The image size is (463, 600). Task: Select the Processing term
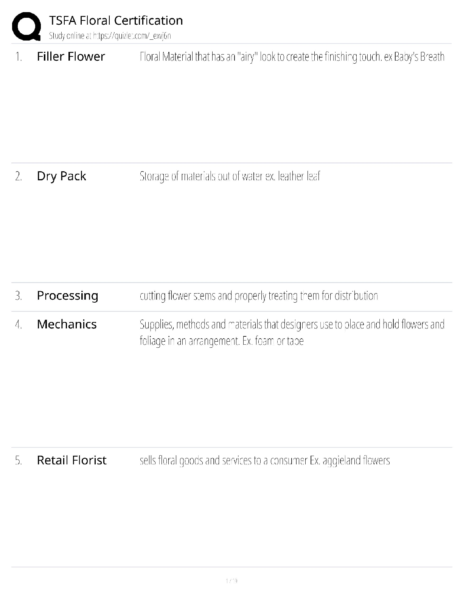click(x=67, y=295)
